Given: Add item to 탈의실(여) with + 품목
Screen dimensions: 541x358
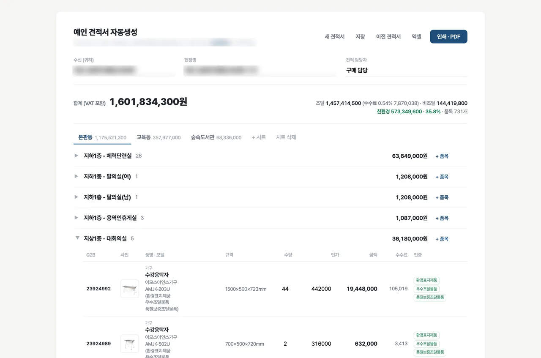Looking at the screenshot, I should tap(442, 177).
